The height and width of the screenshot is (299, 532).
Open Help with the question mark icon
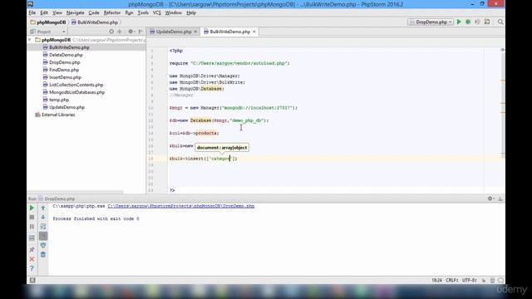click(32, 268)
